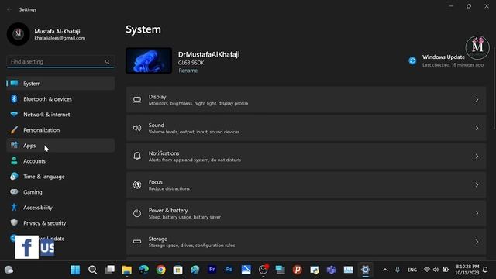Click the Focus target icon
This screenshot has height=279, width=496.
point(137,184)
